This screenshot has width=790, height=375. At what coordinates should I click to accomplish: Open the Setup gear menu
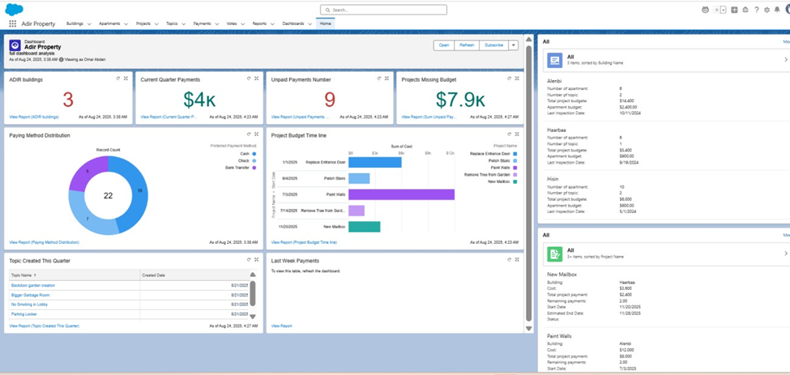pos(767,10)
